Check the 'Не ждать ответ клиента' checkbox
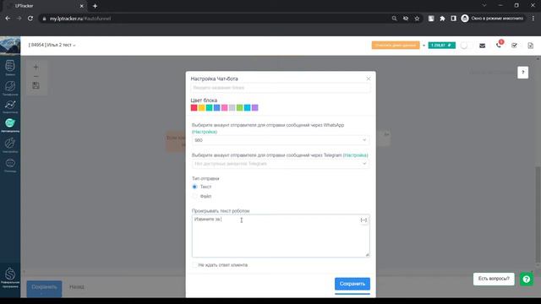The height and width of the screenshot is (304, 541). [x=194, y=264]
